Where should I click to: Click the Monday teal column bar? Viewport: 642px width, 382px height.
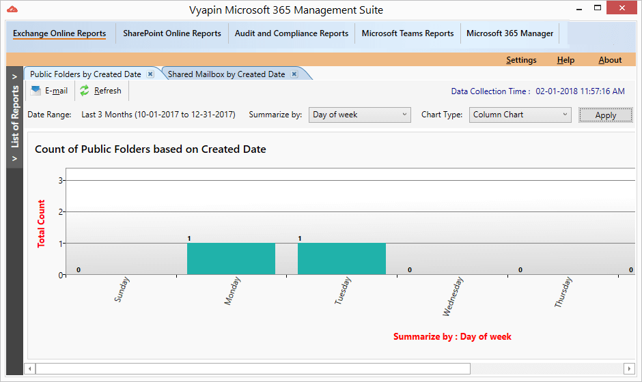click(x=231, y=259)
